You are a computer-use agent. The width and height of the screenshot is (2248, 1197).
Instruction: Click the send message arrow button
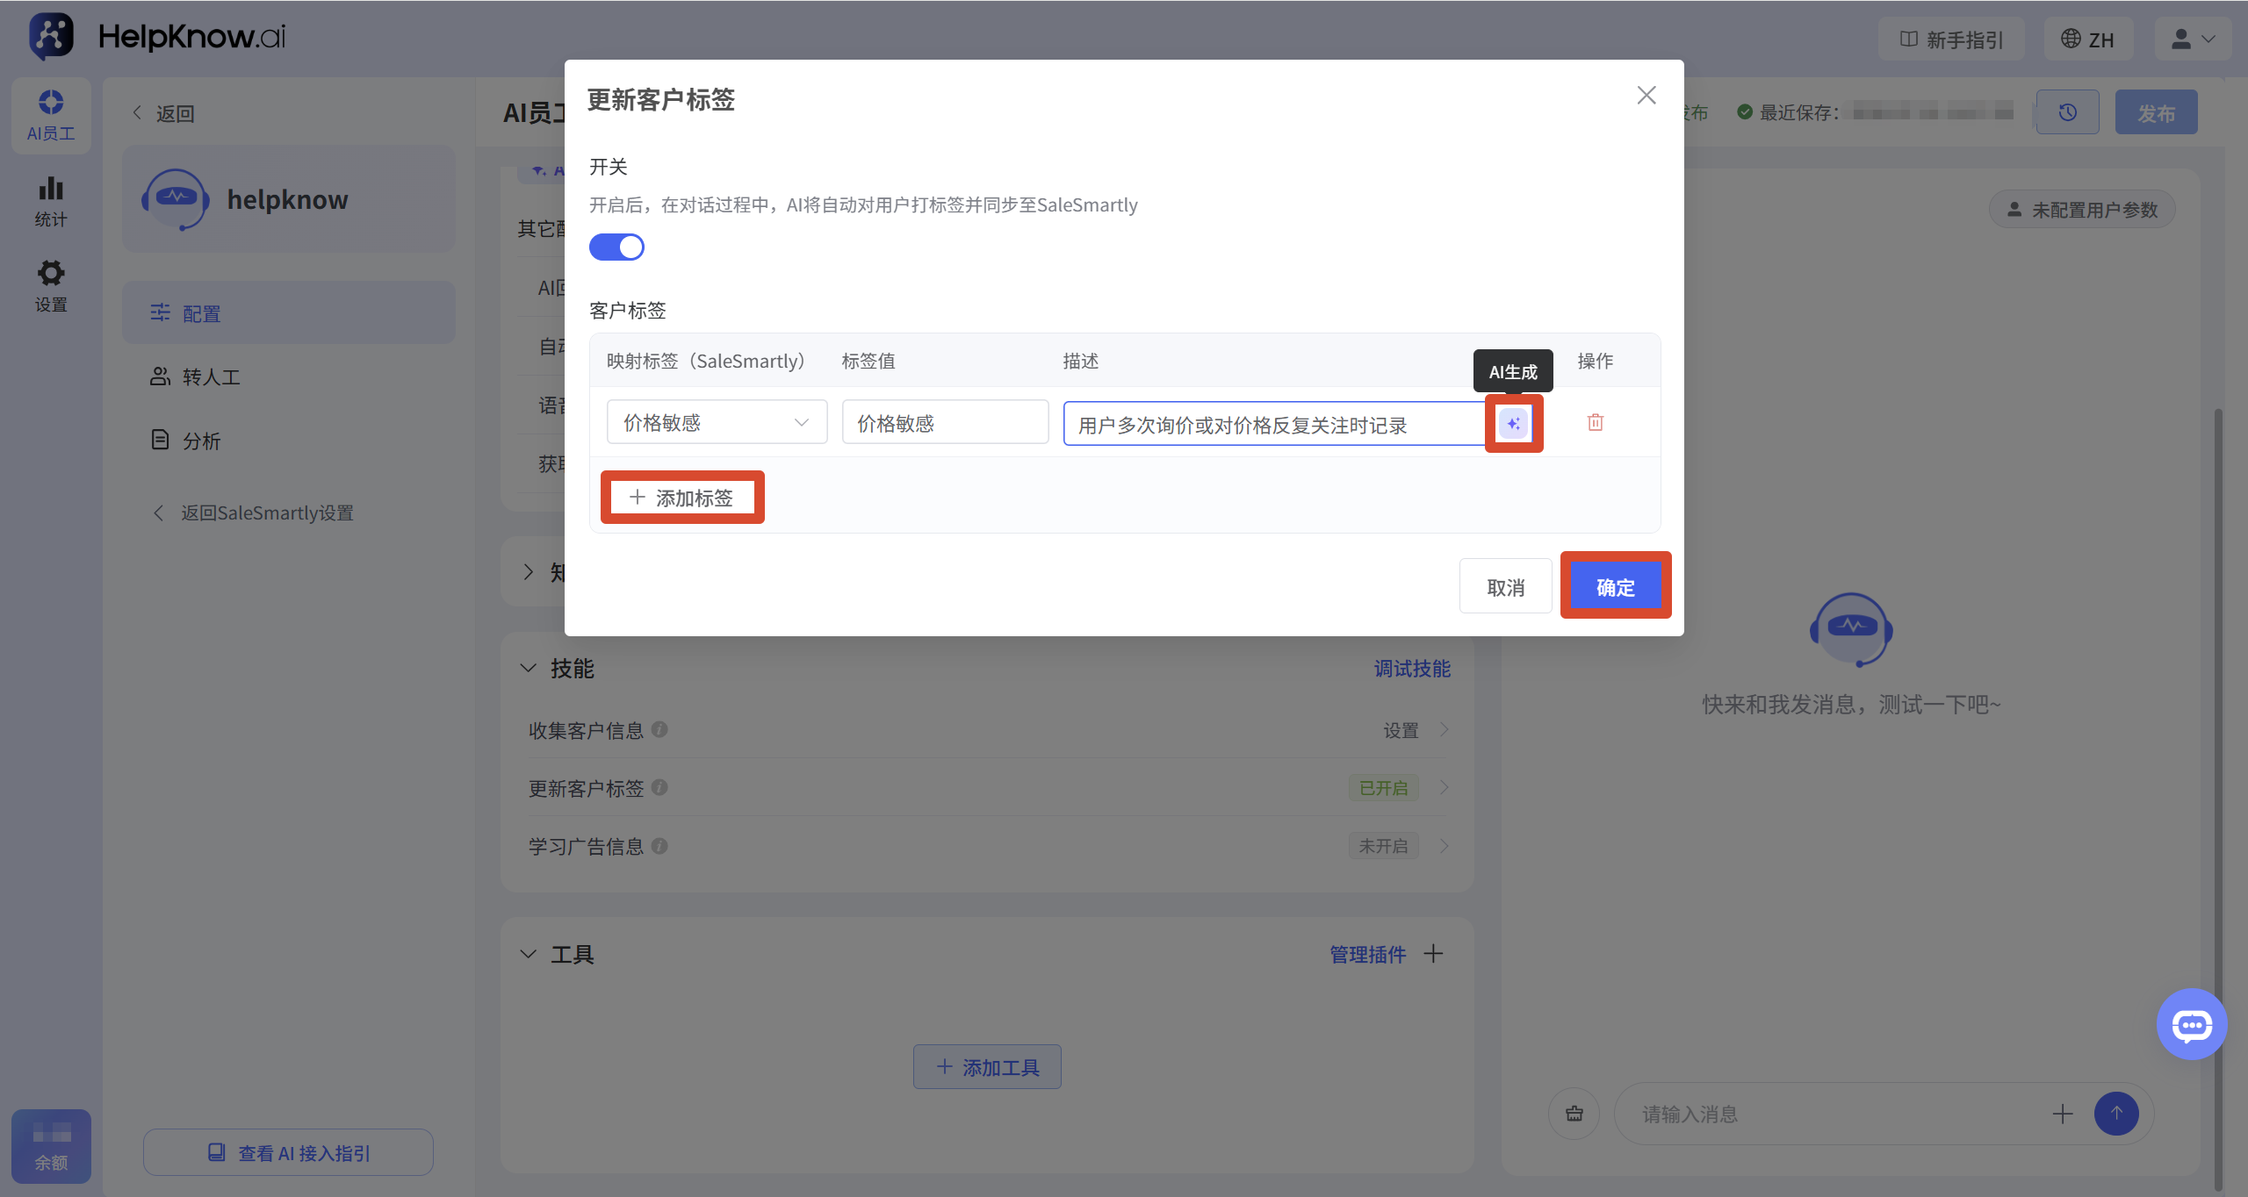[x=2116, y=1114]
